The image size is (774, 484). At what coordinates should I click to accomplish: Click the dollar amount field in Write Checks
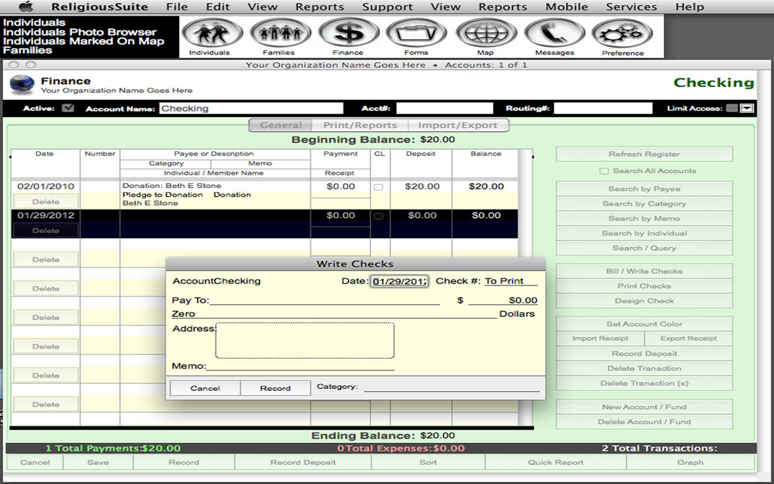point(503,299)
